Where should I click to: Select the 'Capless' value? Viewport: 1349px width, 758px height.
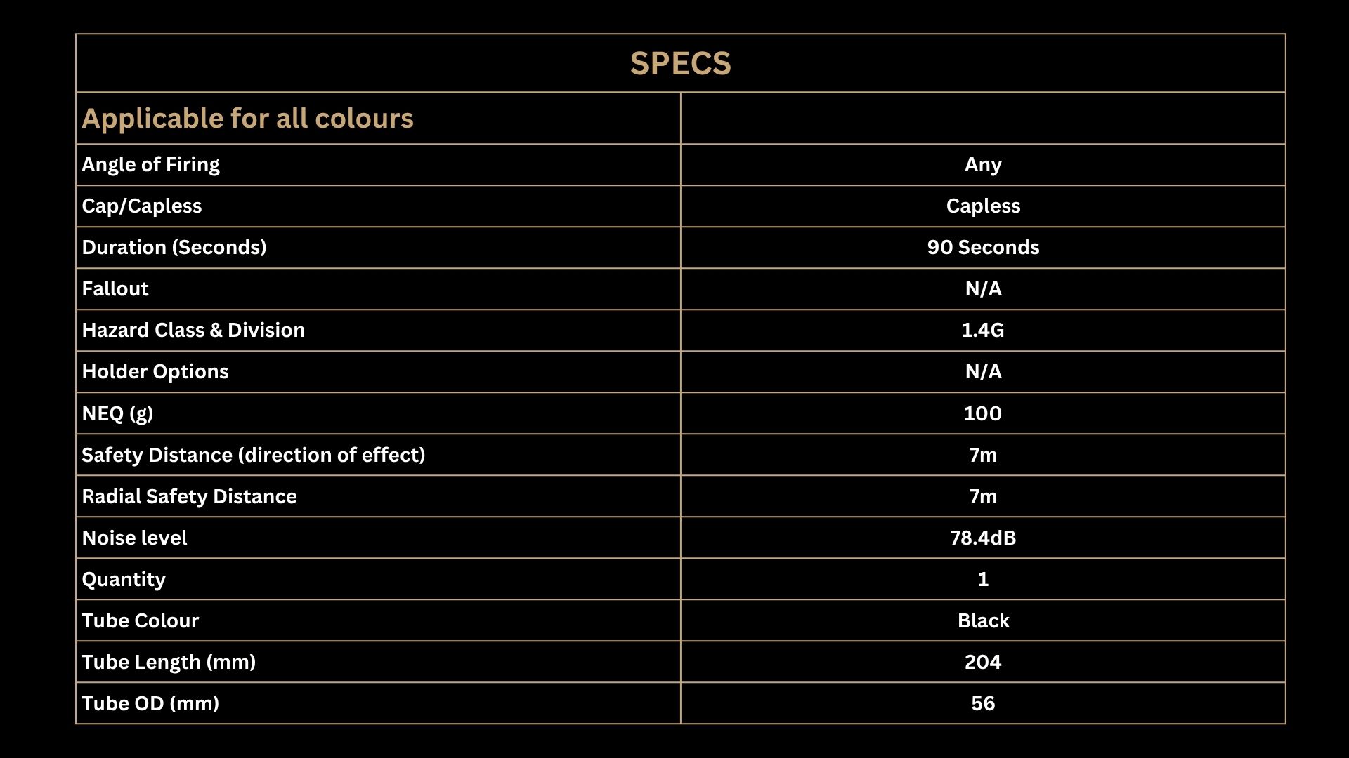coord(983,206)
